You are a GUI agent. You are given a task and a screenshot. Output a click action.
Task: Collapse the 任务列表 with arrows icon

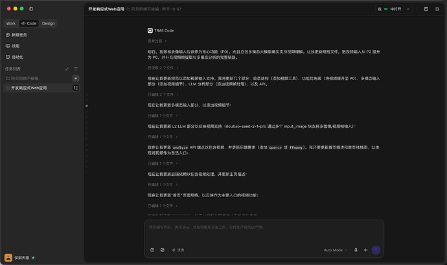click(x=67, y=69)
